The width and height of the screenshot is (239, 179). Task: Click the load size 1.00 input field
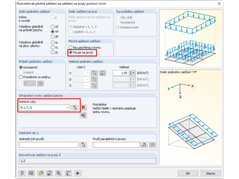coord(121,73)
